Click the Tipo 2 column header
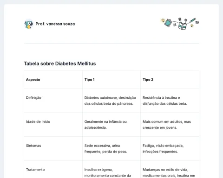Screen dimensions: 223x178 148,80
